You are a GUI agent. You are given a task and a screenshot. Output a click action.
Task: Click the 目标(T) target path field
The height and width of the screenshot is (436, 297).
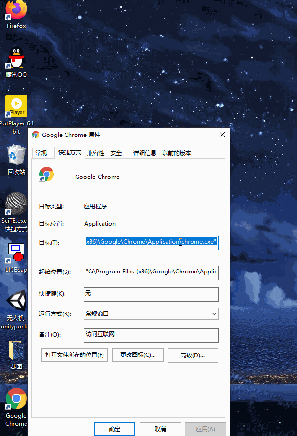[151, 243]
